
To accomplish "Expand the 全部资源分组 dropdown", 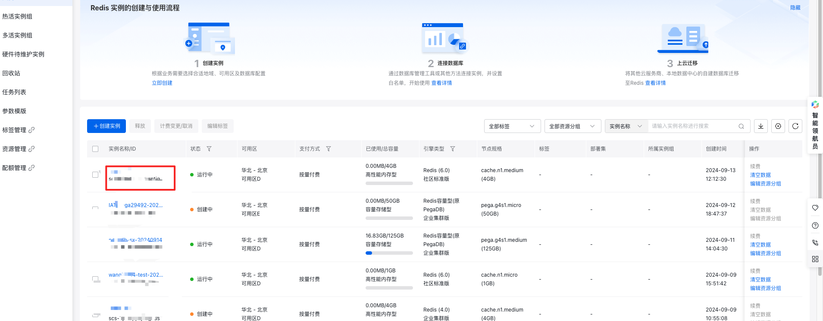I will coord(573,126).
